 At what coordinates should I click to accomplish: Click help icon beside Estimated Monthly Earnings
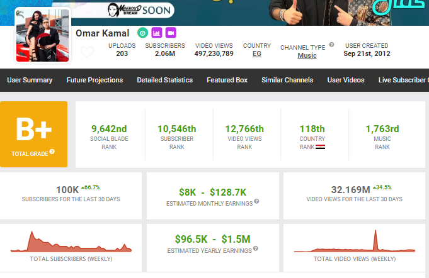click(256, 203)
